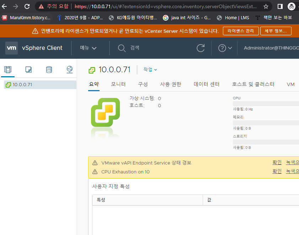Click the incognito profile icon

[x=292, y=6]
